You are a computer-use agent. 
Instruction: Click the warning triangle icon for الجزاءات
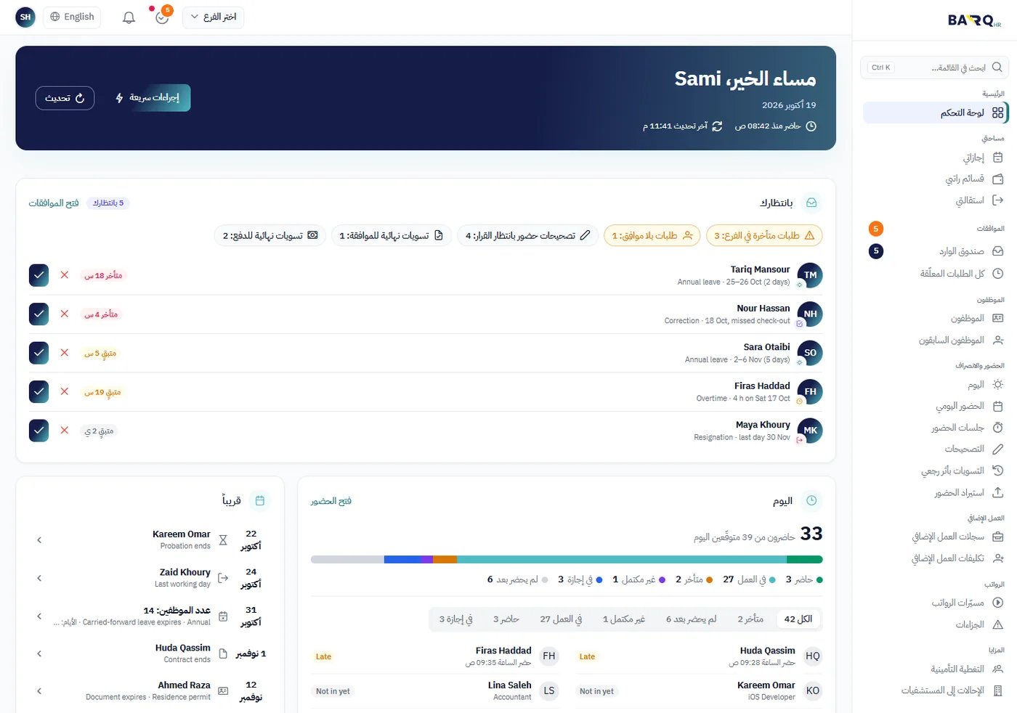(998, 624)
